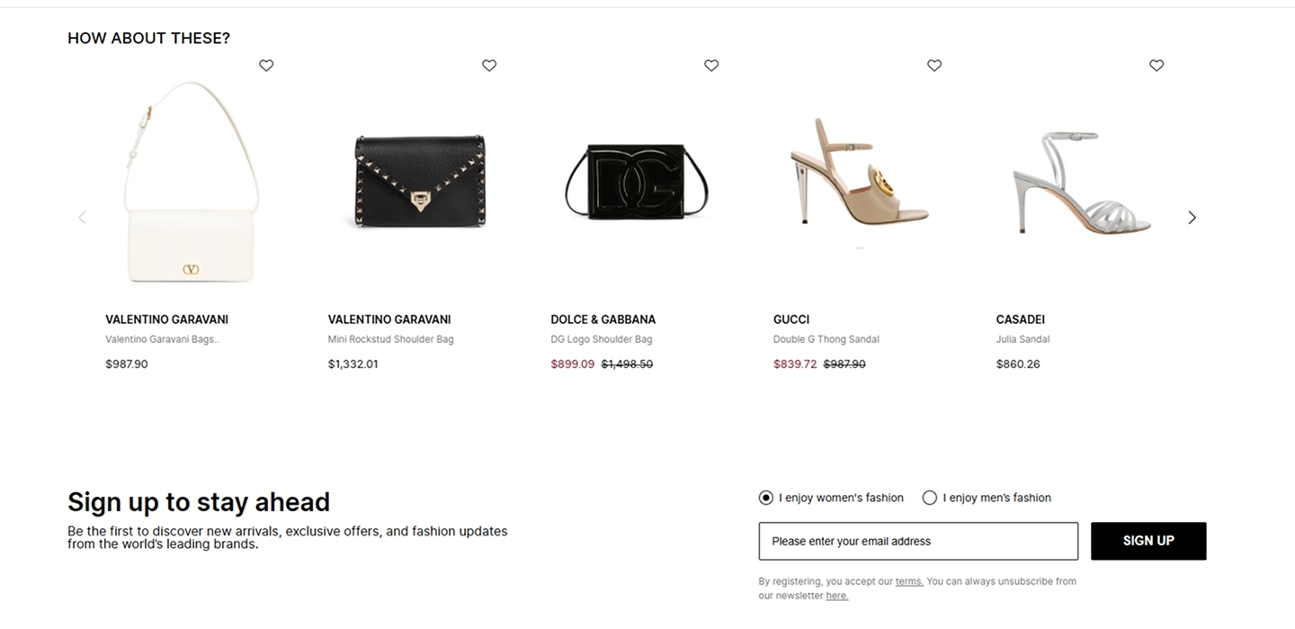This screenshot has width=1295, height=629.
Task: View the black Rockstud Shoulder Bag photo
Action: click(415, 181)
